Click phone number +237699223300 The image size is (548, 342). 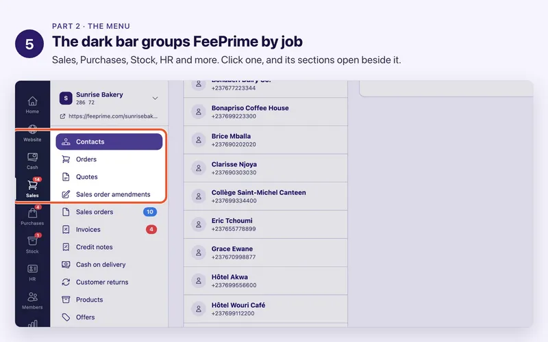pos(234,116)
